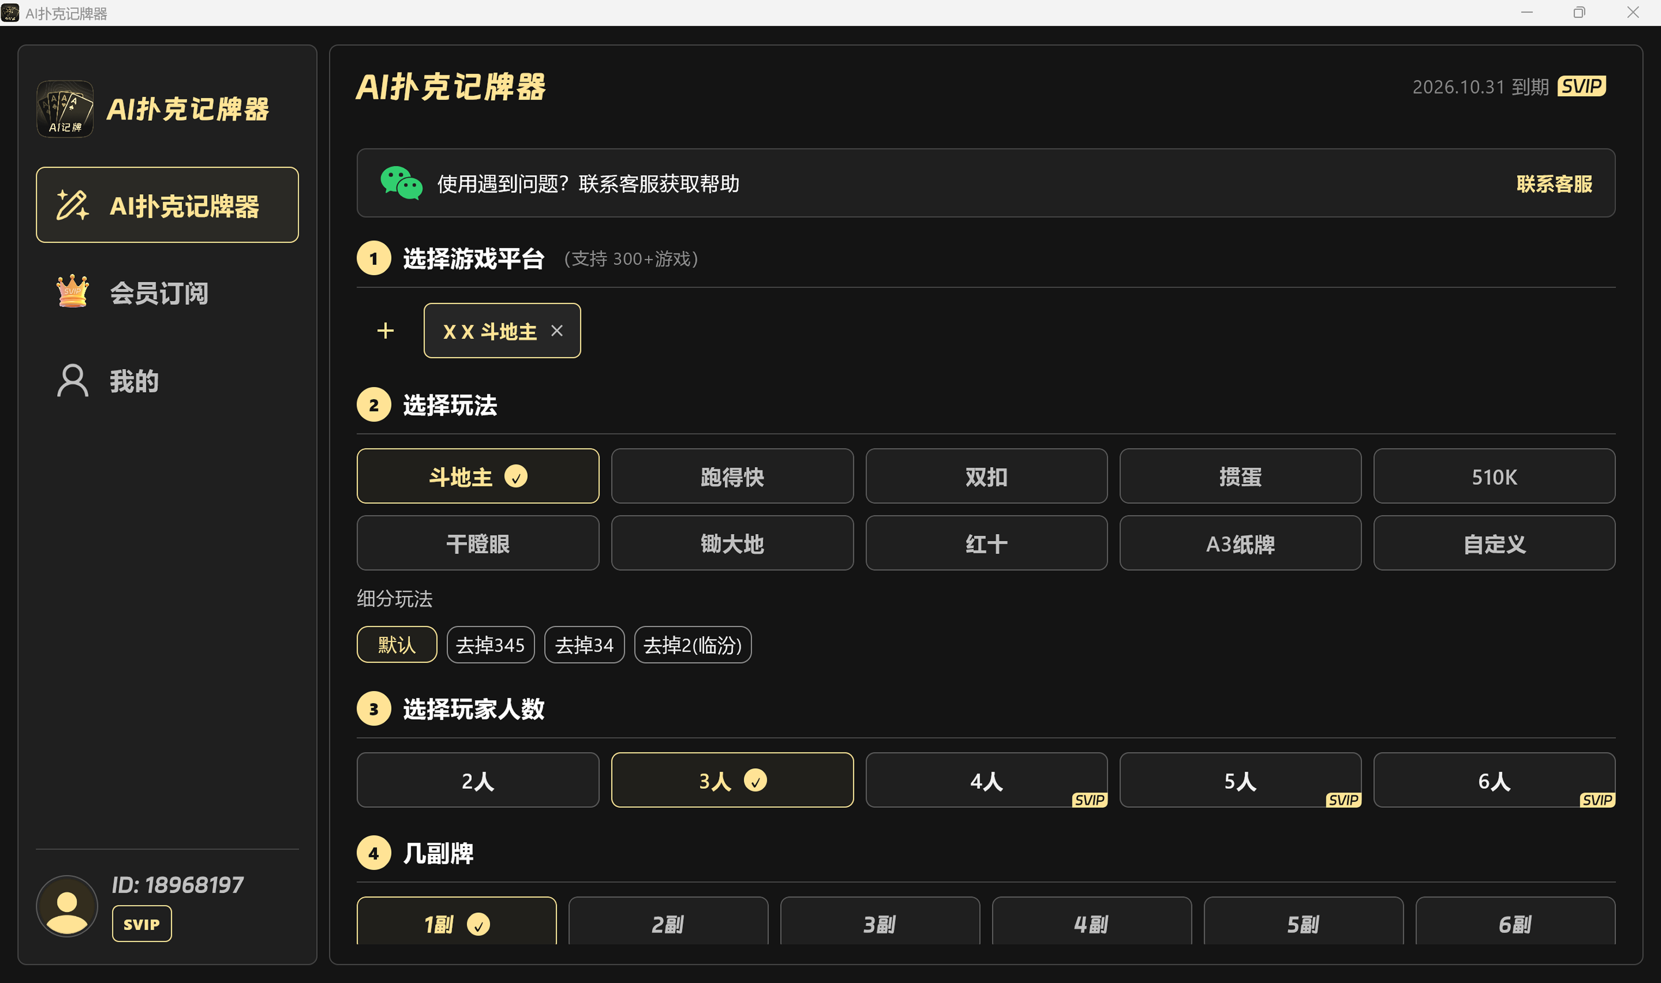The height and width of the screenshot is (983, 1661).
Task: Select A3纸牌 game mode
Action: pyautogui.click(x=1240, y=543)
